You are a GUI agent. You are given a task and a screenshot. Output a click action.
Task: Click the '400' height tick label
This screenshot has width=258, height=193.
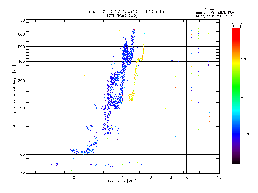[22, 61]
